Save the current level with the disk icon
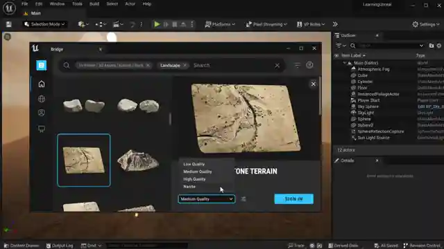The height and width of the screenshot is (249, 444). tap(8, 24)
